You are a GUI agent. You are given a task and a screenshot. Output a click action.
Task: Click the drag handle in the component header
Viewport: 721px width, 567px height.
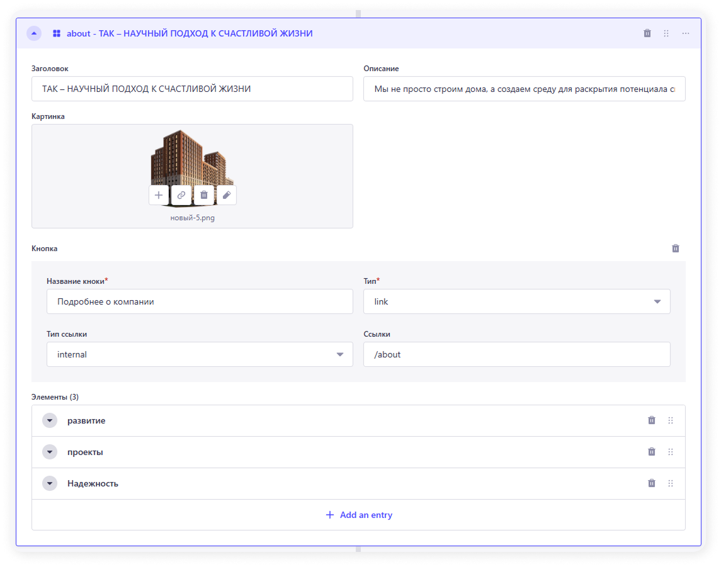666,33
